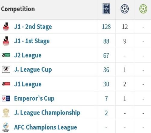Click the J1 1st Stage league logo
This screenshot has width=151, height=133.
click(x=6, y=41)
